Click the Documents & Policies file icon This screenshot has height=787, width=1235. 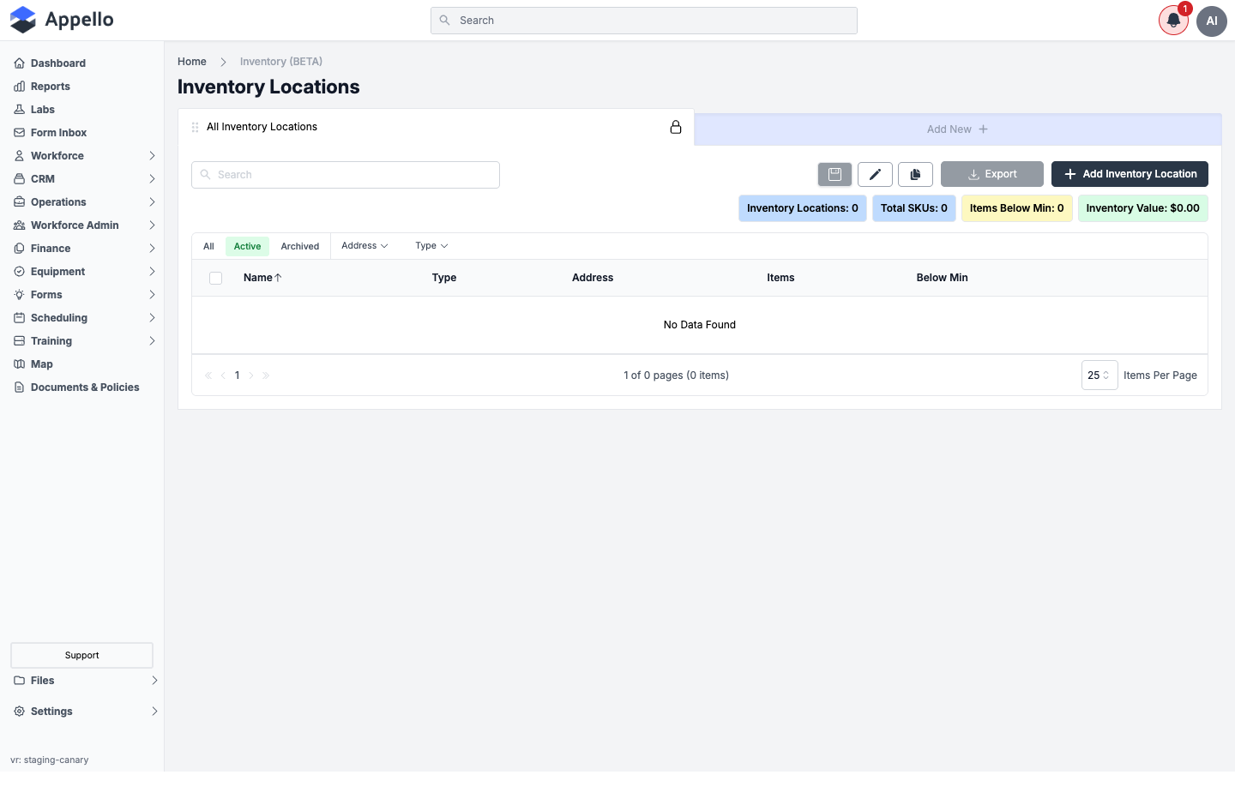[x=19, y=387]
